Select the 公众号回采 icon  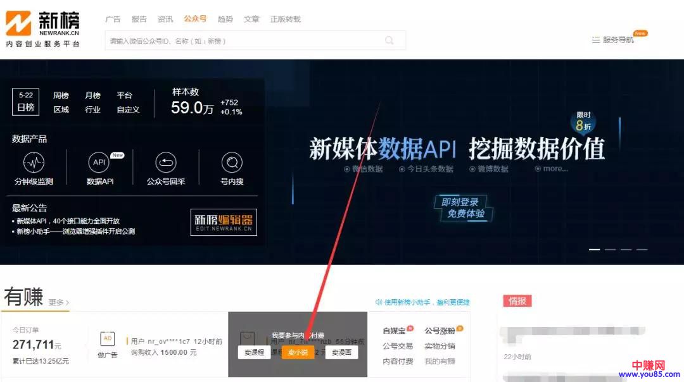(165, 163)
